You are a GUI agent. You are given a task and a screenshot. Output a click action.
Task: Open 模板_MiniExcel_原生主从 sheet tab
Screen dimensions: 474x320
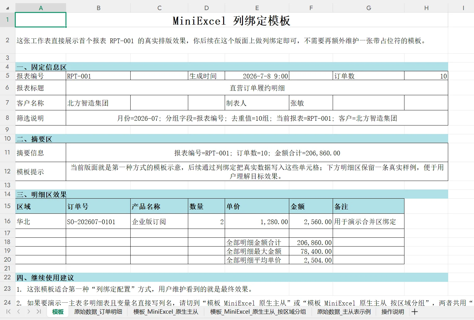(x=166, y=312)
